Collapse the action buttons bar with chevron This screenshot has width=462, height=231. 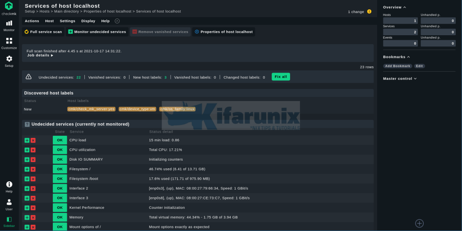tap(117, 21)
